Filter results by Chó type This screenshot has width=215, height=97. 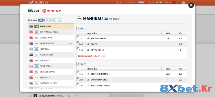53,20
